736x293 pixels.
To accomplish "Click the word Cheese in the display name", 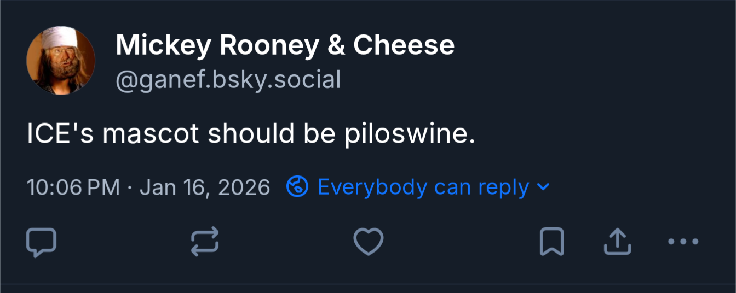I will click(404, 45).
